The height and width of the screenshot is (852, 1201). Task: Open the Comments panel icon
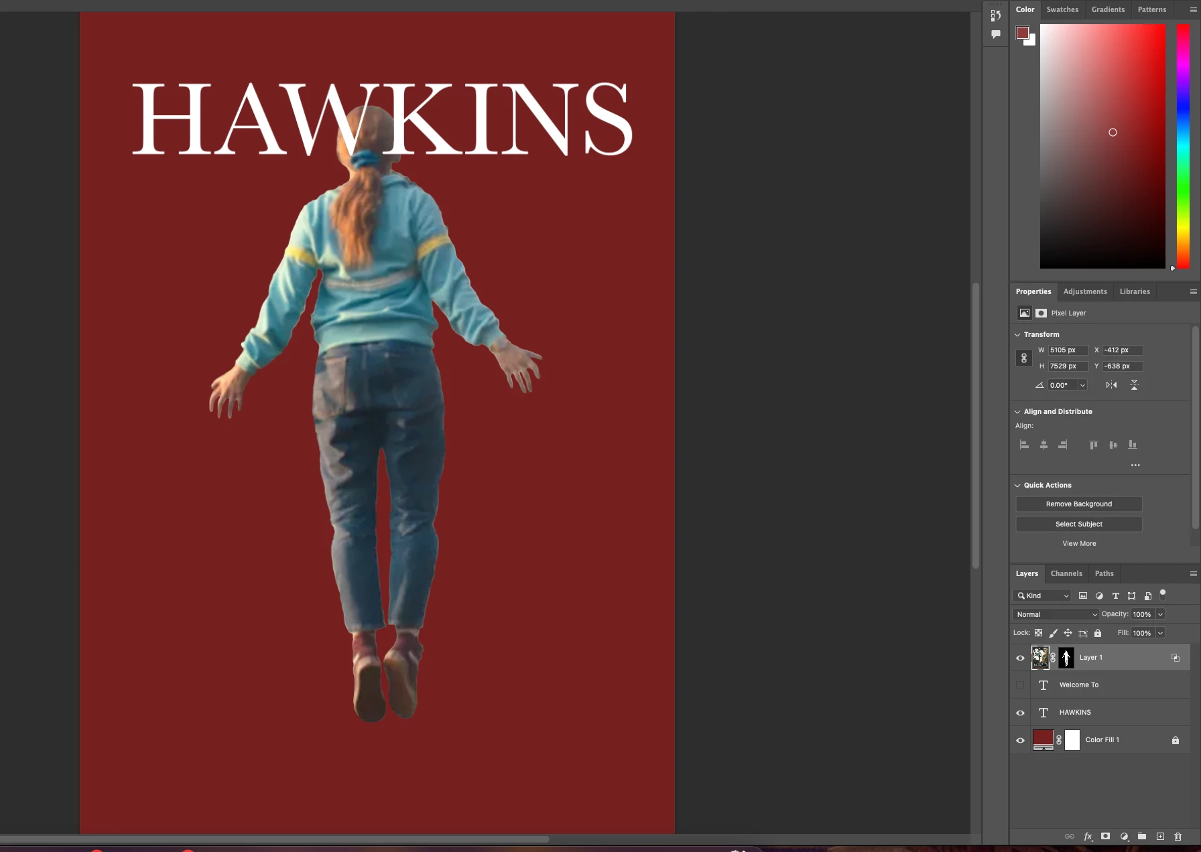tap(996, 34)
